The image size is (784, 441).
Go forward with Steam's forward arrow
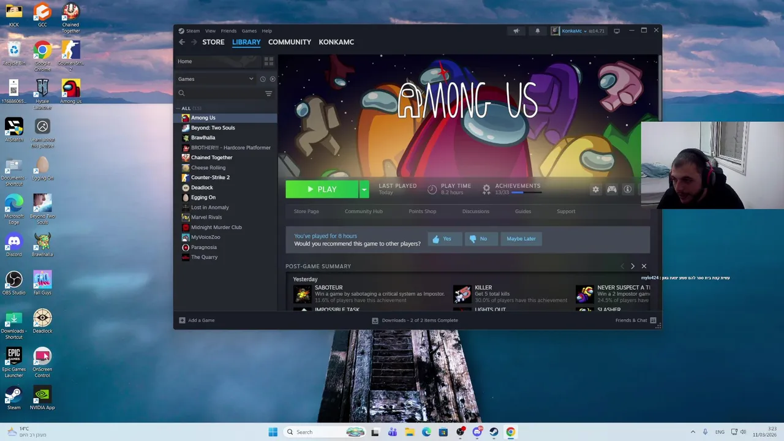point(194,42)
